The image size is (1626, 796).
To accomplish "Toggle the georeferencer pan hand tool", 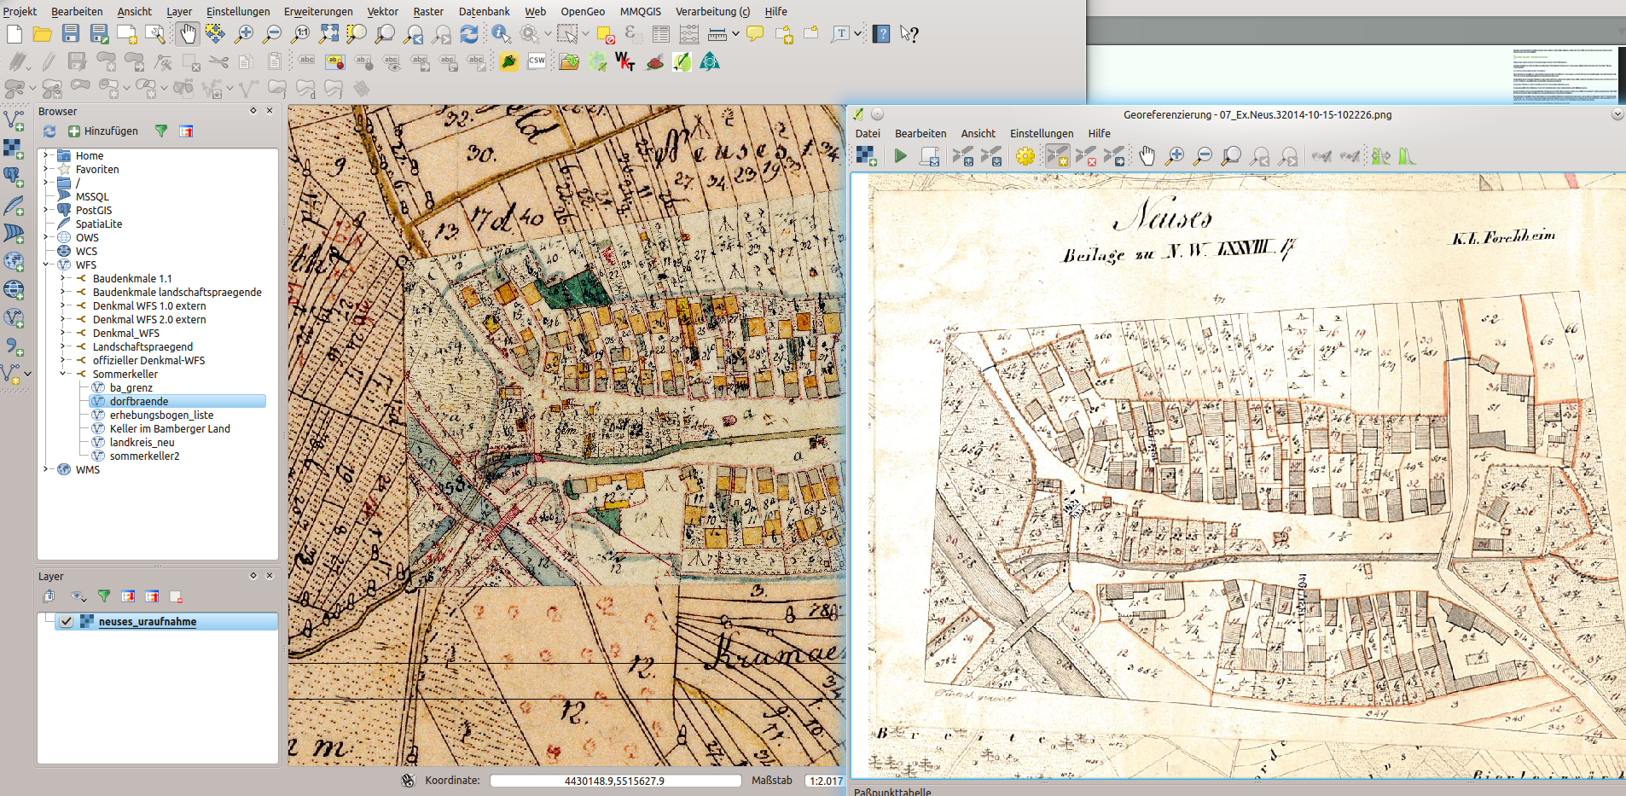I will pos(1147,156).
